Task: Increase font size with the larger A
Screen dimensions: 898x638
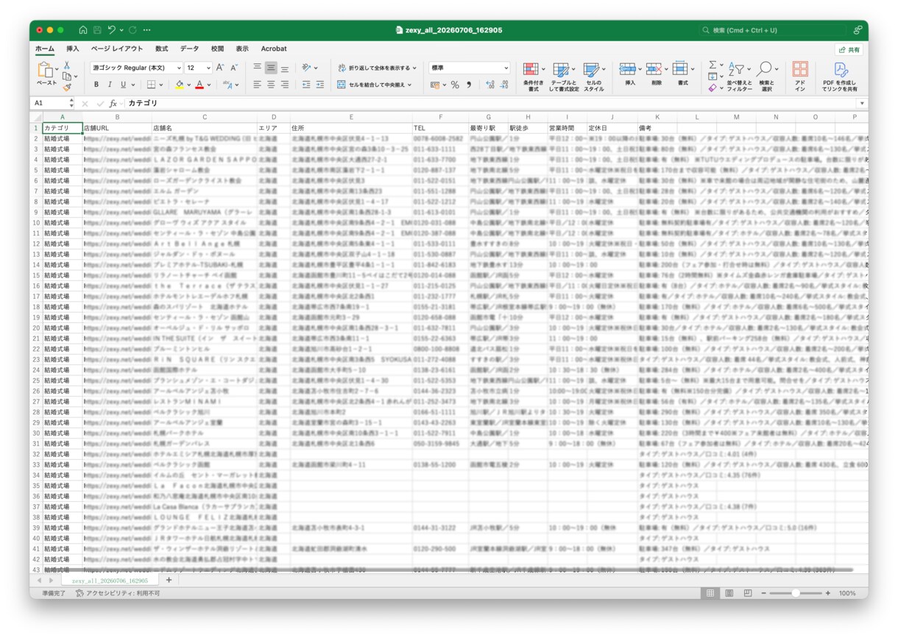Action: [x=220, y=68]
